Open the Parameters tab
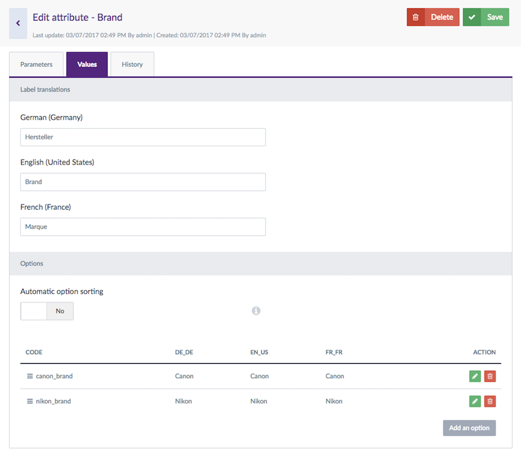This screenshot has width=521, height=459. click(x=37, y=65)
